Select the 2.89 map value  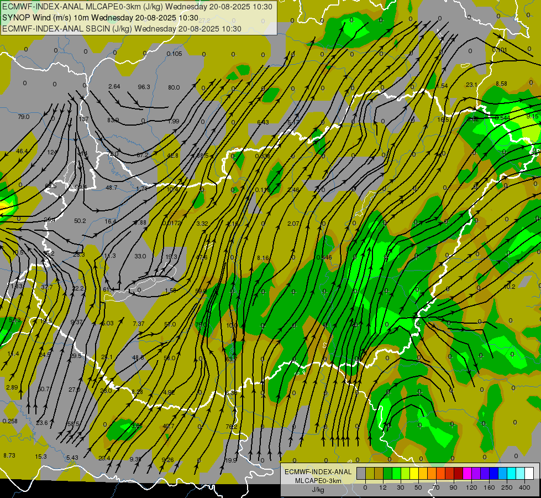point(12,387)
